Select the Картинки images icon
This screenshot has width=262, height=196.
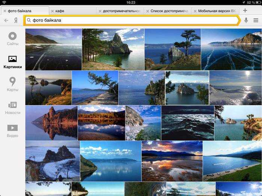(x=12, y=59)
